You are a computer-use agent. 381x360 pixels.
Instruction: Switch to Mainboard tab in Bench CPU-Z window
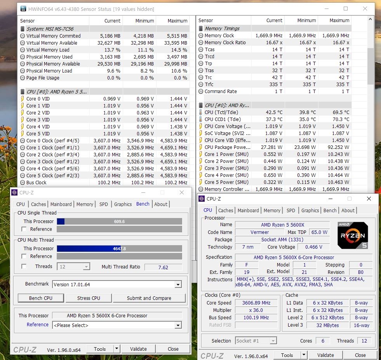pos(61,204)
